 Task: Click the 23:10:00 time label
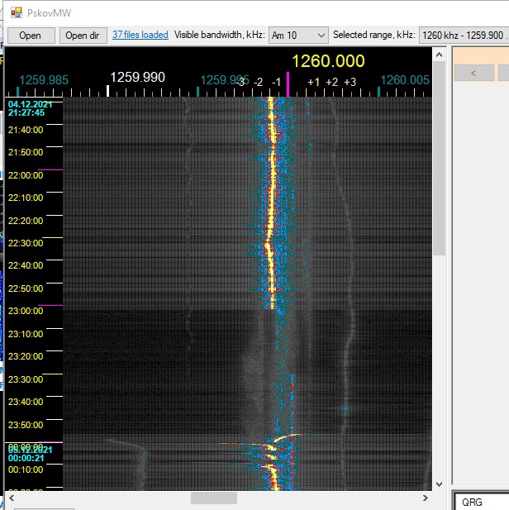(26, 334)
